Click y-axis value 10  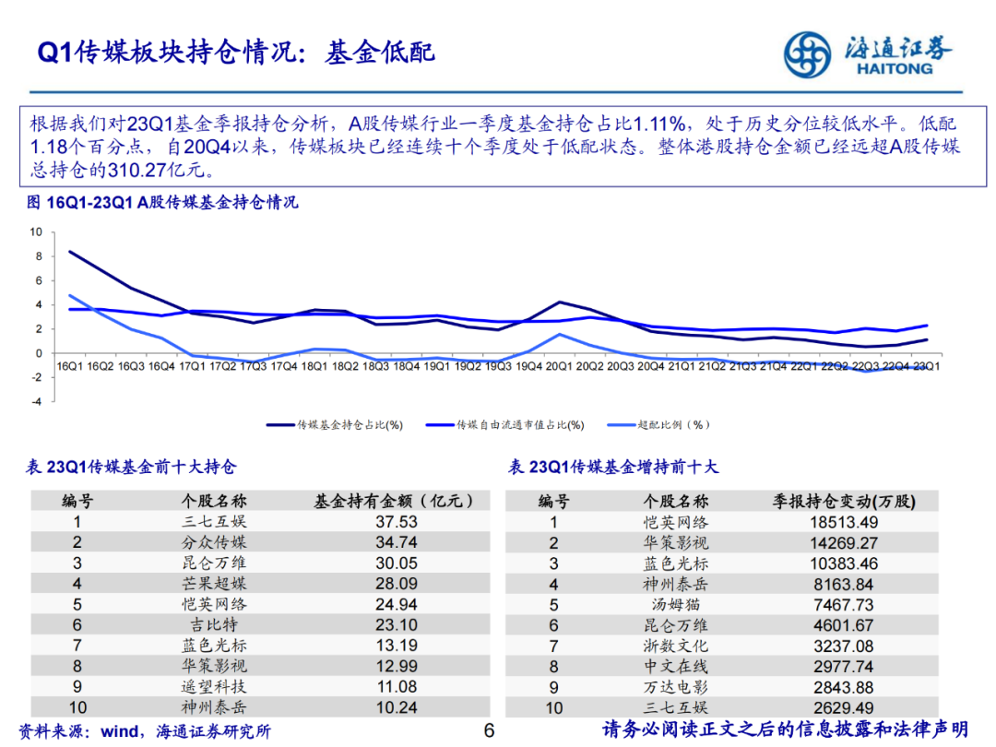click(36, 231)
